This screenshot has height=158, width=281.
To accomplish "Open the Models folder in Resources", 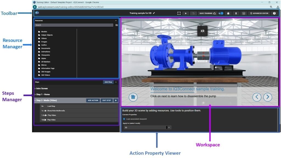I will [44, 32].
